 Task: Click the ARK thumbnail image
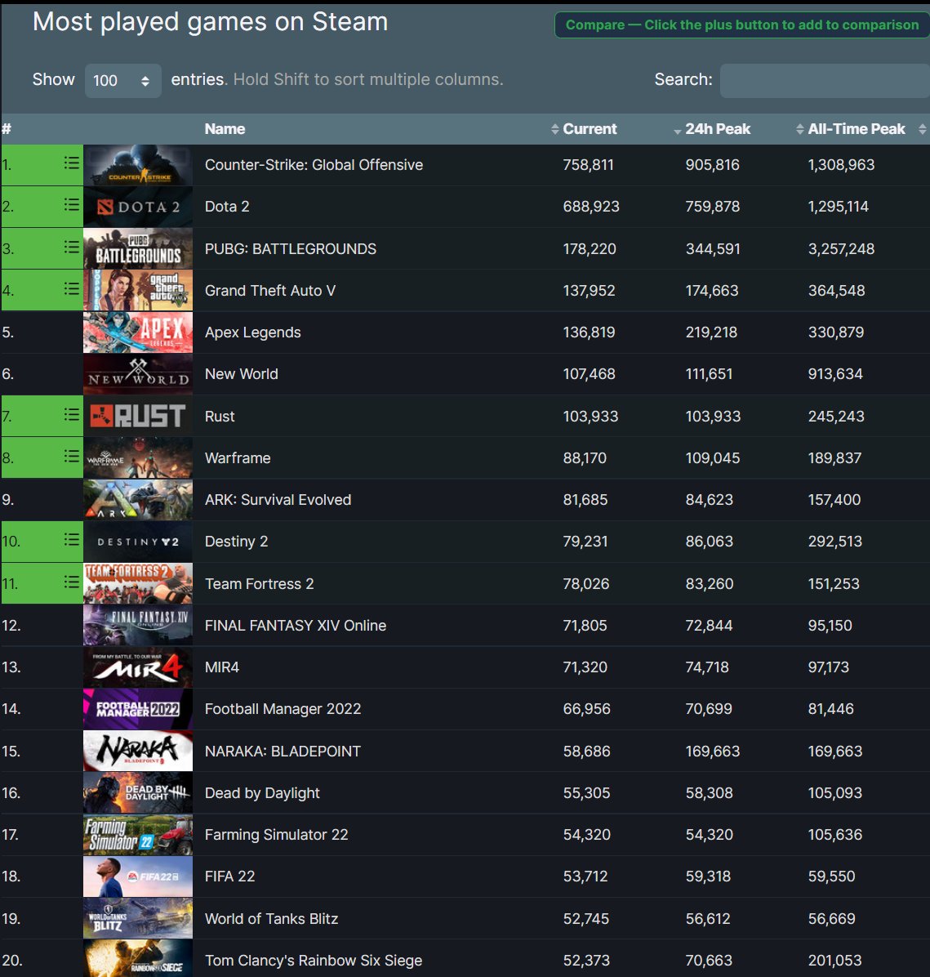coord(138,500)
